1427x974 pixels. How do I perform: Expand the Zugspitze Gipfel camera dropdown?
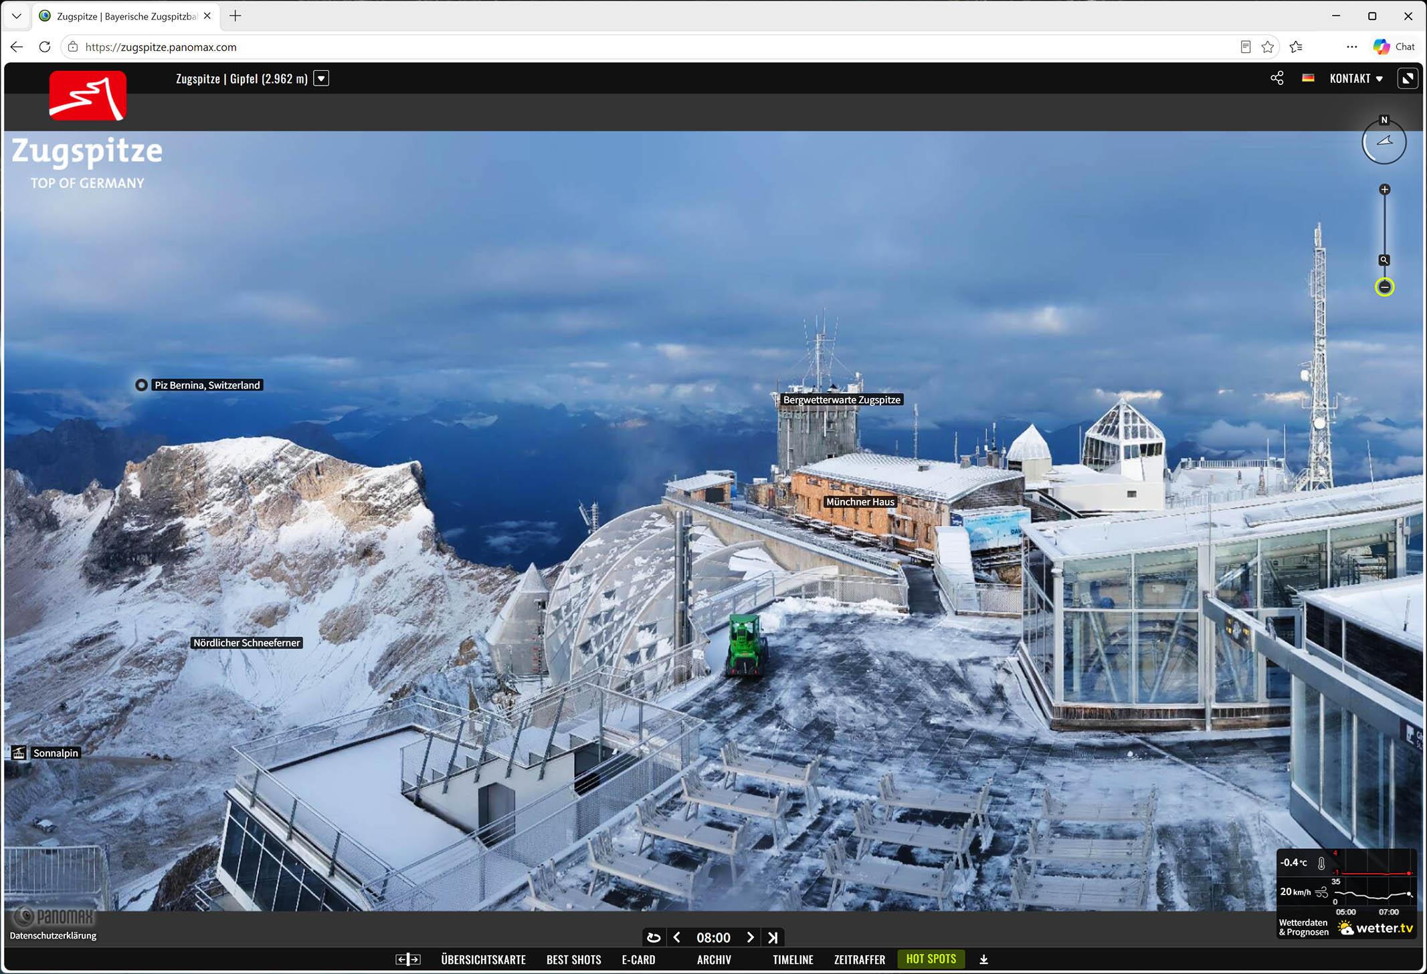click(321, 79)
